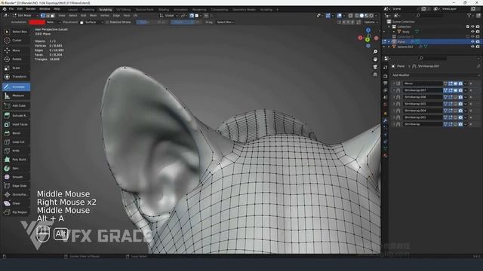The height and width of the screenshot is (271, 483).
Task: Select the Annotate tool
Action: point(17,87)
